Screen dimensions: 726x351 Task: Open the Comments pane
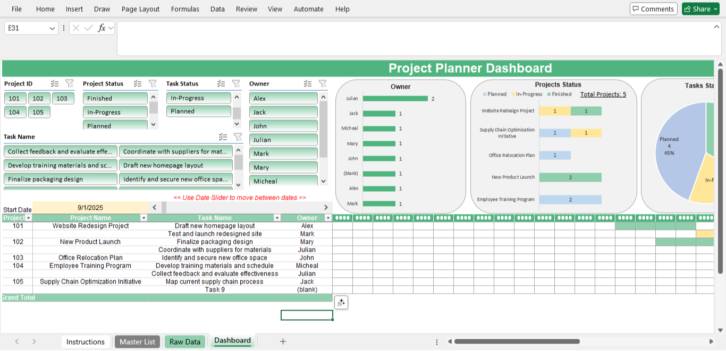[653, 8]
